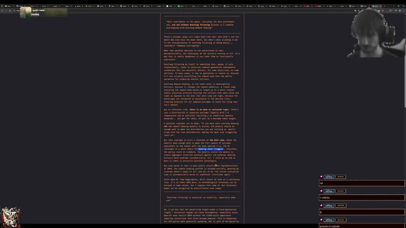Switch to the 'Tinker' tab
Image resolution: width=406 pixels, height=228 pixels.
point(365,6)
